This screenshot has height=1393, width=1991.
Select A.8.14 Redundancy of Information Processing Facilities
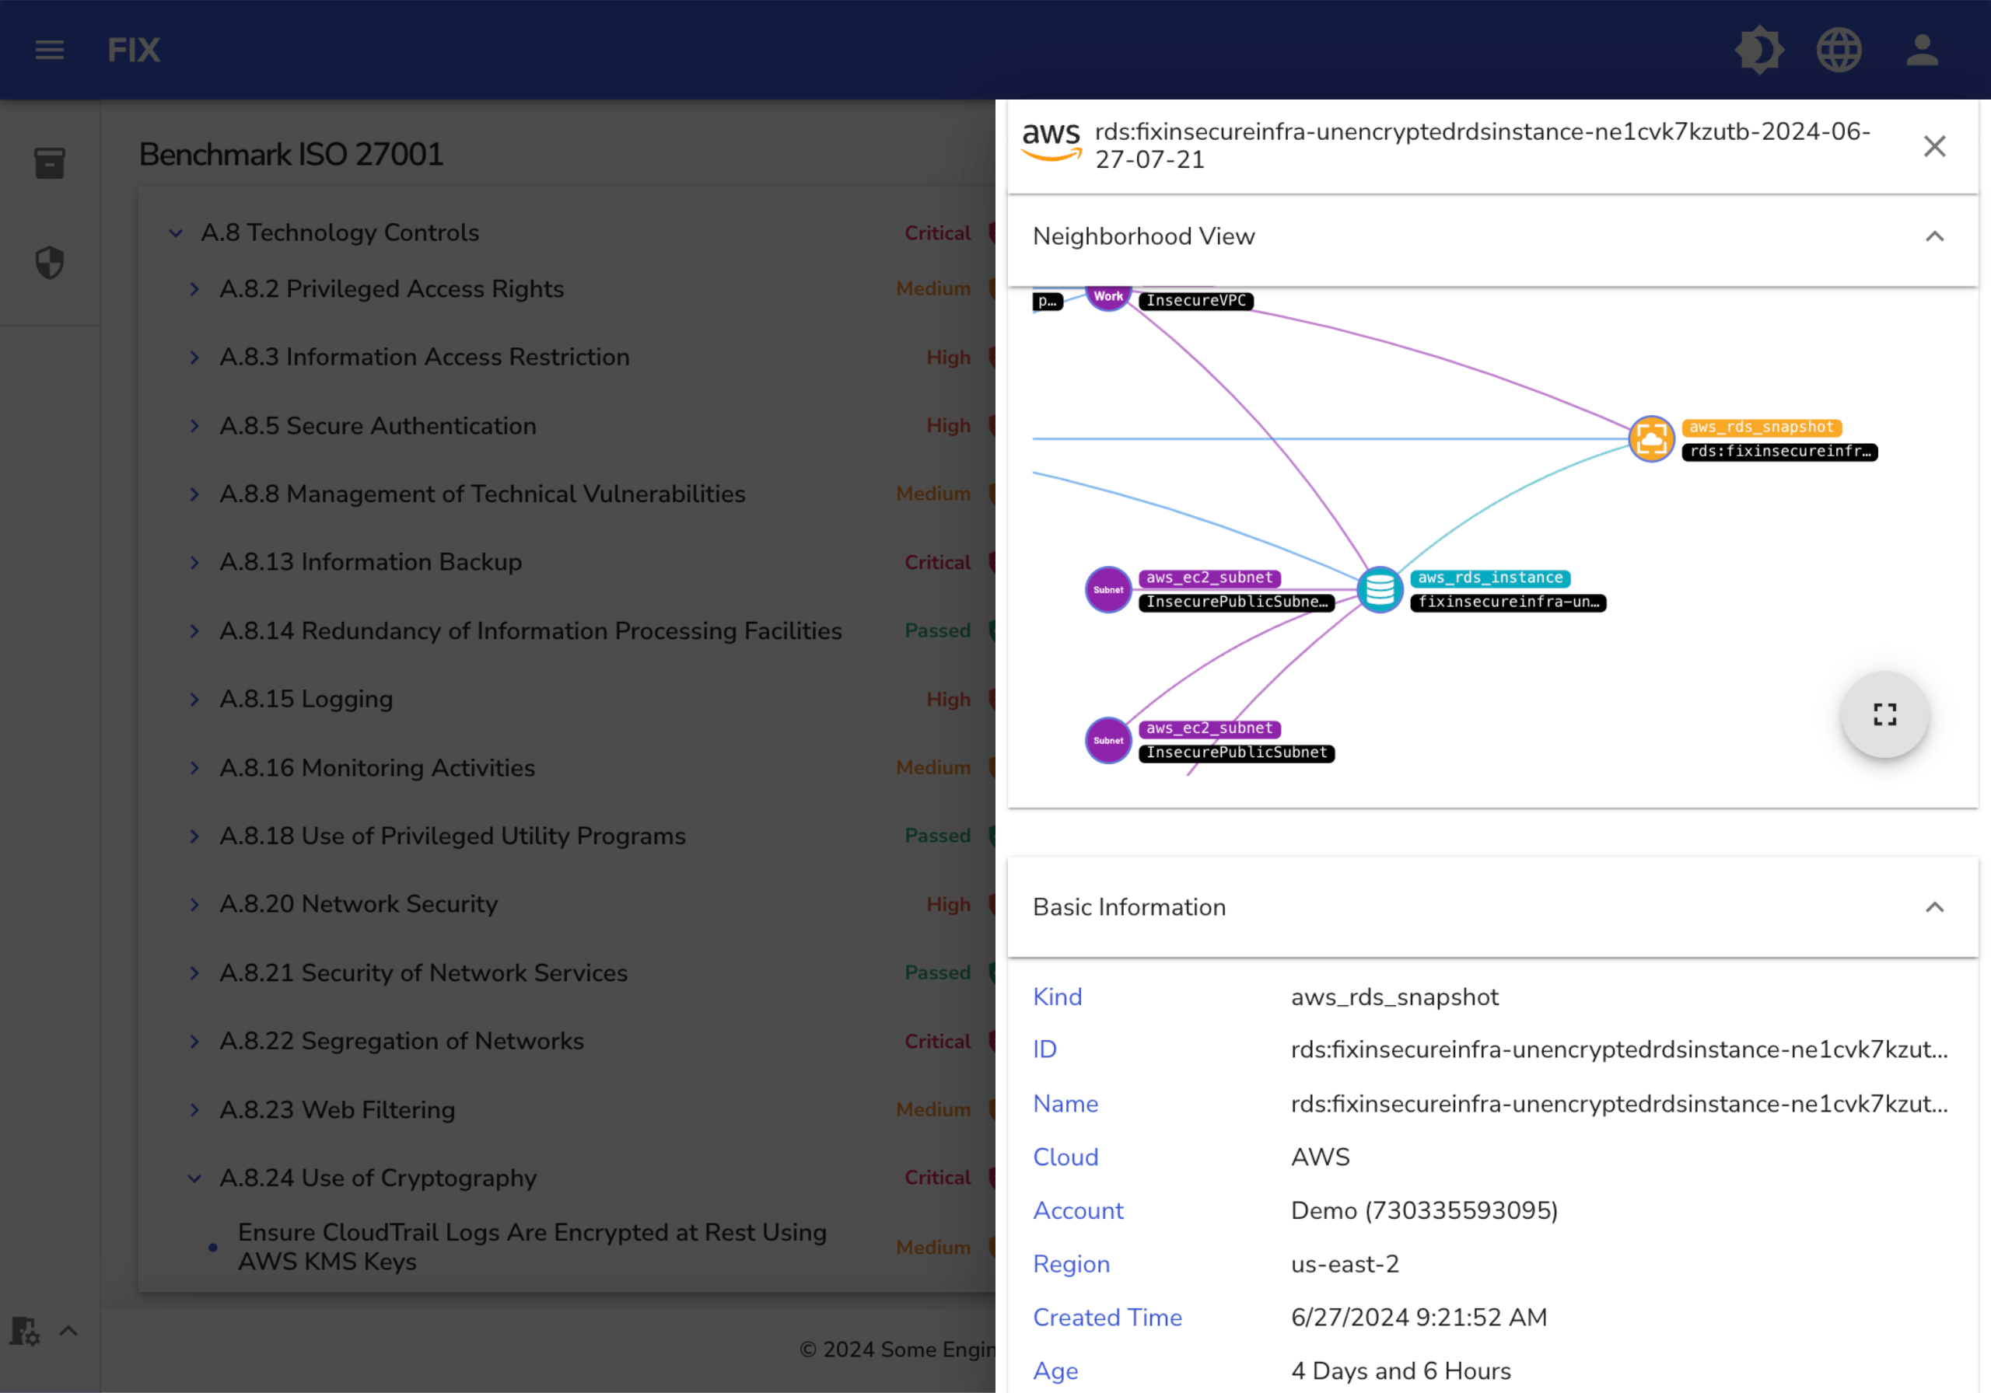click(x=530, y=631)
